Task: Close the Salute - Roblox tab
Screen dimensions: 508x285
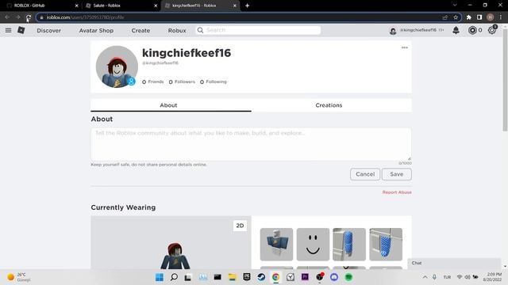Action: coord(156,6)
